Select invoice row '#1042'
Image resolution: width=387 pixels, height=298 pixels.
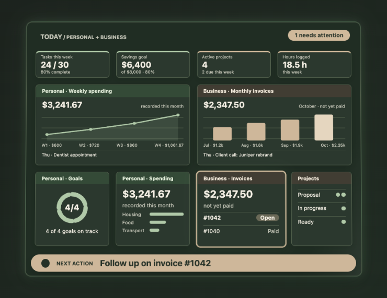pyautogui.click(x=241, y=218)
